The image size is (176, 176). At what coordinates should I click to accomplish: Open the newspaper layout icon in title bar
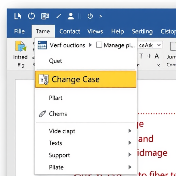(x=45, y=16)
